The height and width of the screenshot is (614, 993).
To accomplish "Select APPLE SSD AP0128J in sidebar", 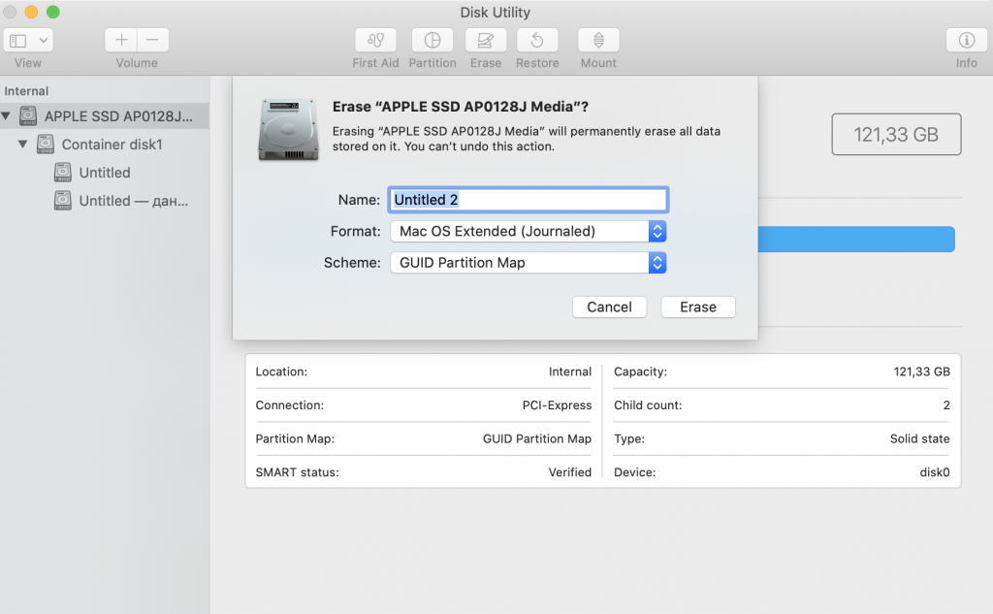I will [x=105, y=116].
